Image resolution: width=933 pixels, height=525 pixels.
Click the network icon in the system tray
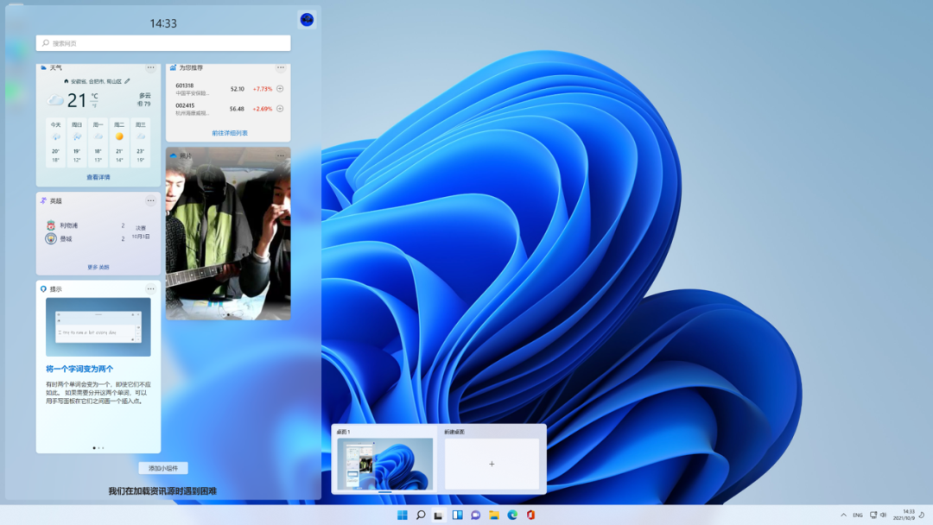pyautogui.click(x=873, y=515)
